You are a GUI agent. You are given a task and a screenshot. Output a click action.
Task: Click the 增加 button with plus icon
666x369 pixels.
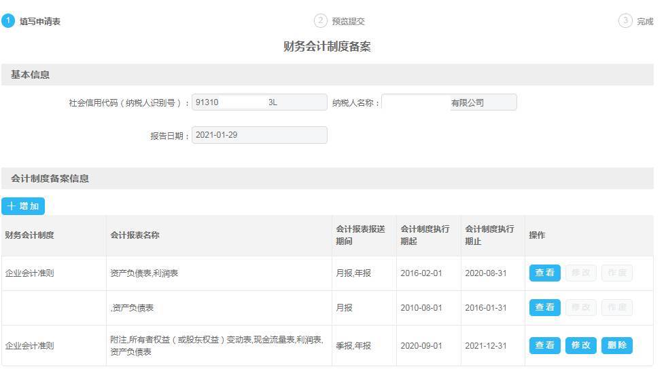pos(23,206)
